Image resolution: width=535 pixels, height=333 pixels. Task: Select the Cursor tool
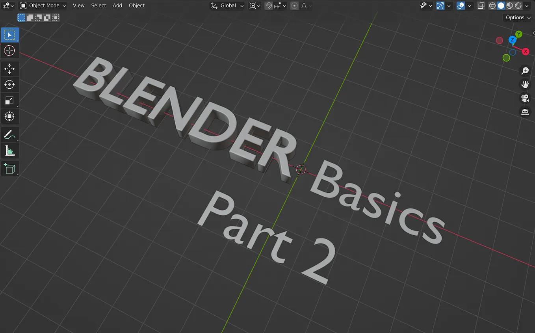pos(9,50)
